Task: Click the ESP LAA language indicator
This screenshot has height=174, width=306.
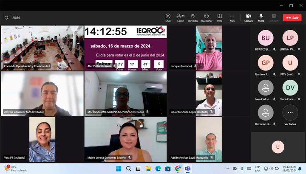Action: coord(258,169)
